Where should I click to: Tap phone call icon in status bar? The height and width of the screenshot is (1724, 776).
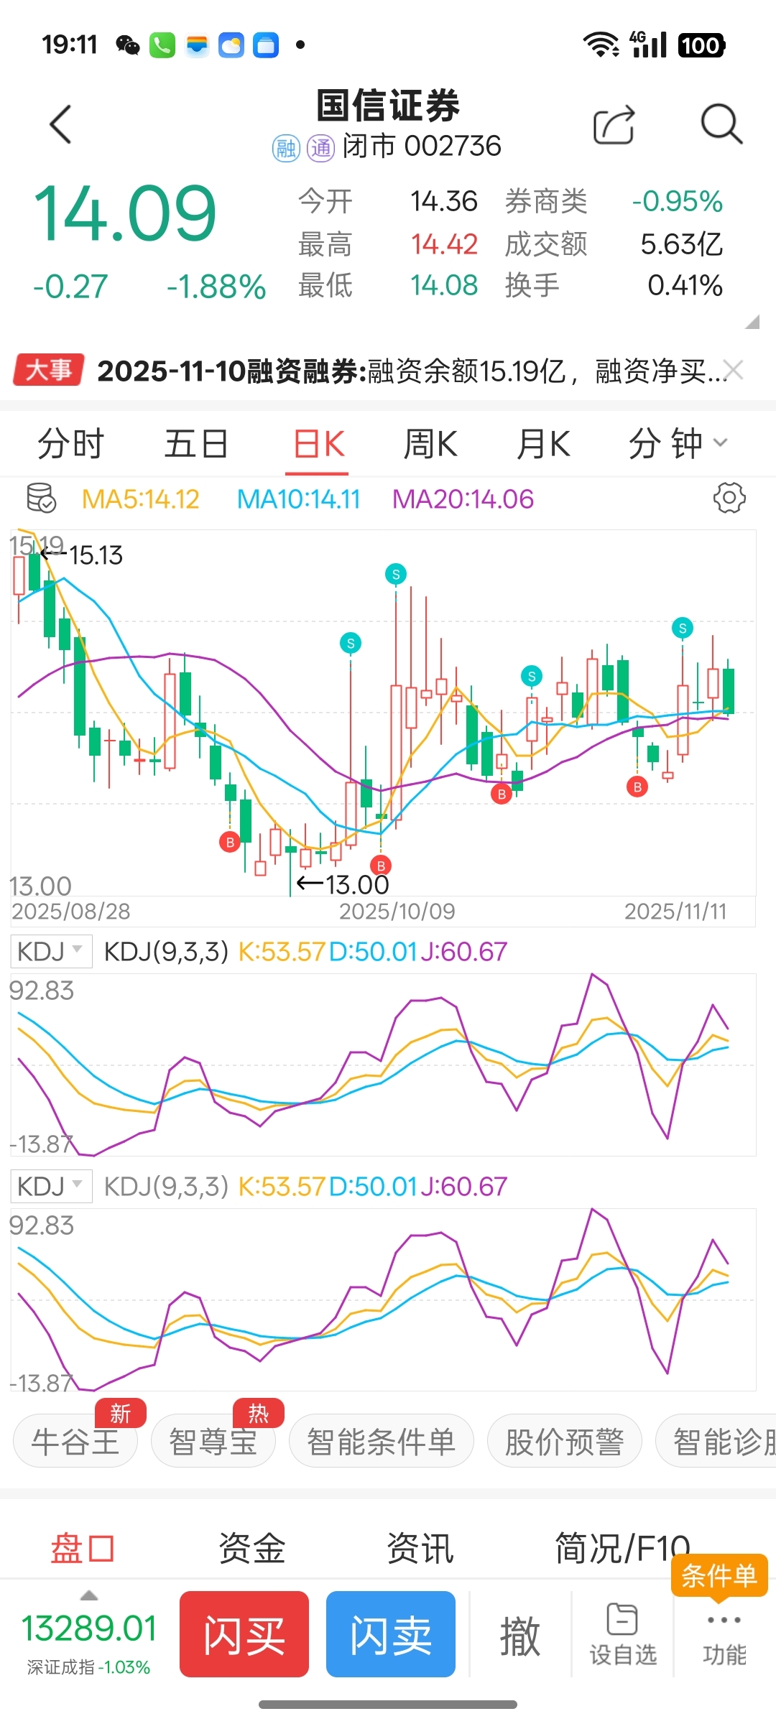(x=162, y=45)
